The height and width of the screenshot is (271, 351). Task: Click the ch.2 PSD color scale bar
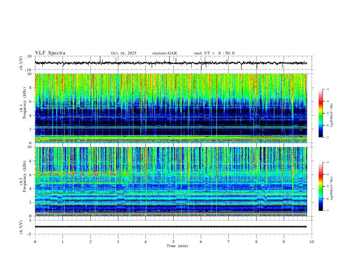[x=320, y=186]
